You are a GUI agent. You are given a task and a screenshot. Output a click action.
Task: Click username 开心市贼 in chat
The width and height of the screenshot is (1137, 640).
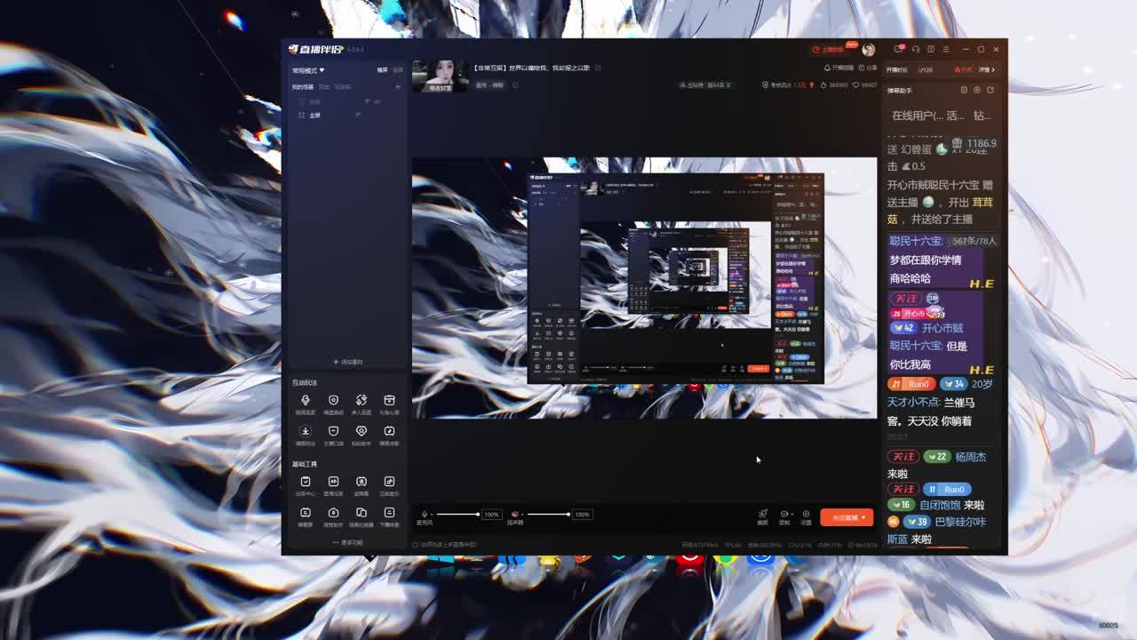[x=942, y=328]
